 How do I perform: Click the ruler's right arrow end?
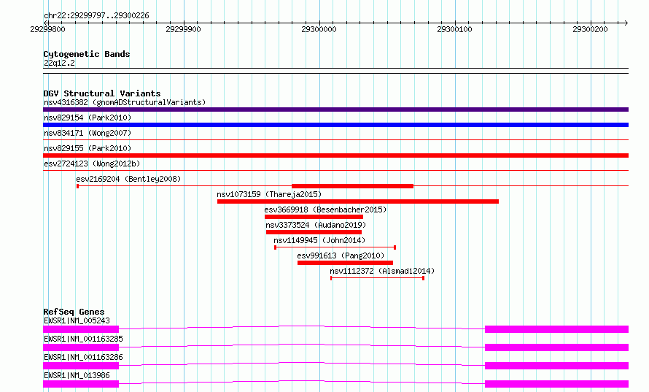(626, 23)
